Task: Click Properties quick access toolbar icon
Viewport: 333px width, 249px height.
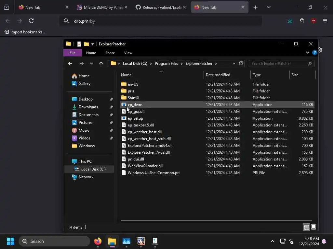Action: (79, 44)
